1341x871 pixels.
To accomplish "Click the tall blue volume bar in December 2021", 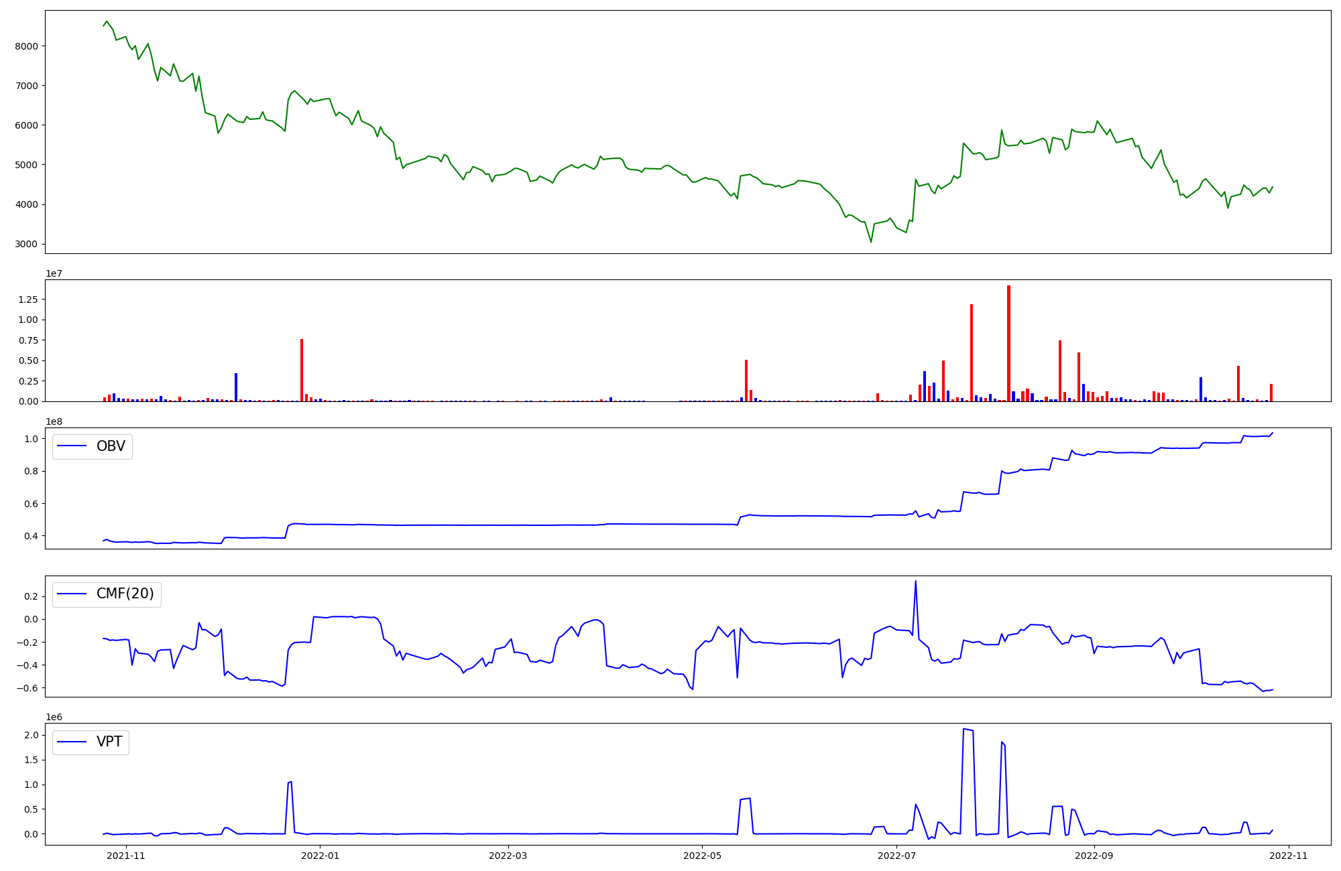I will [236, 387].
